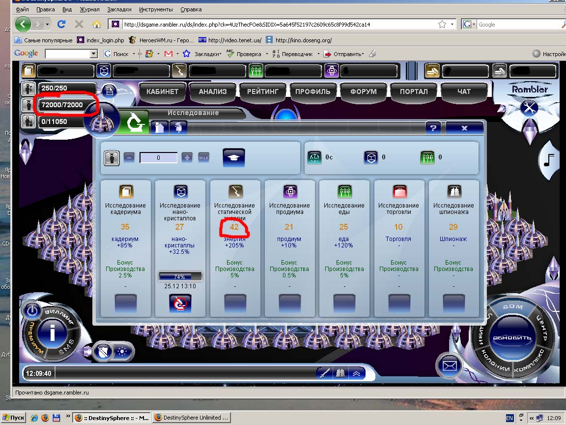
Task: Open the Журнал menu in Firefox
Action: tap(89, 9)
